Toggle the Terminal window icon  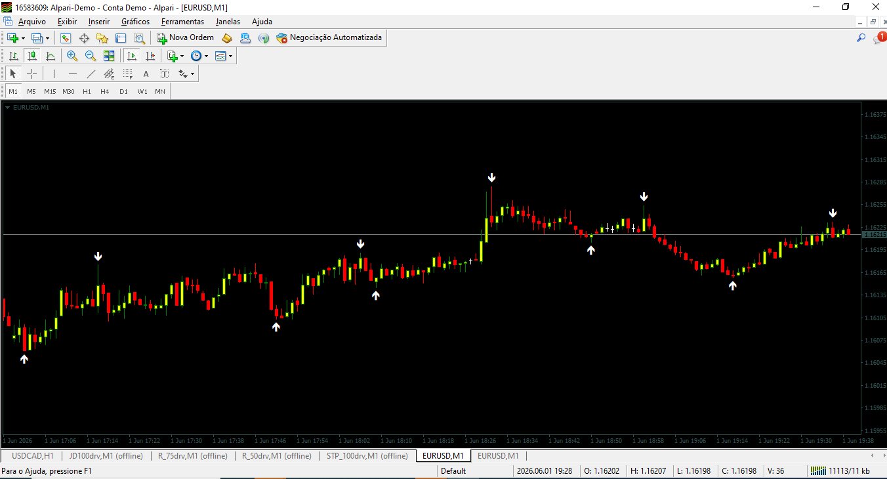tap(121, 38)
